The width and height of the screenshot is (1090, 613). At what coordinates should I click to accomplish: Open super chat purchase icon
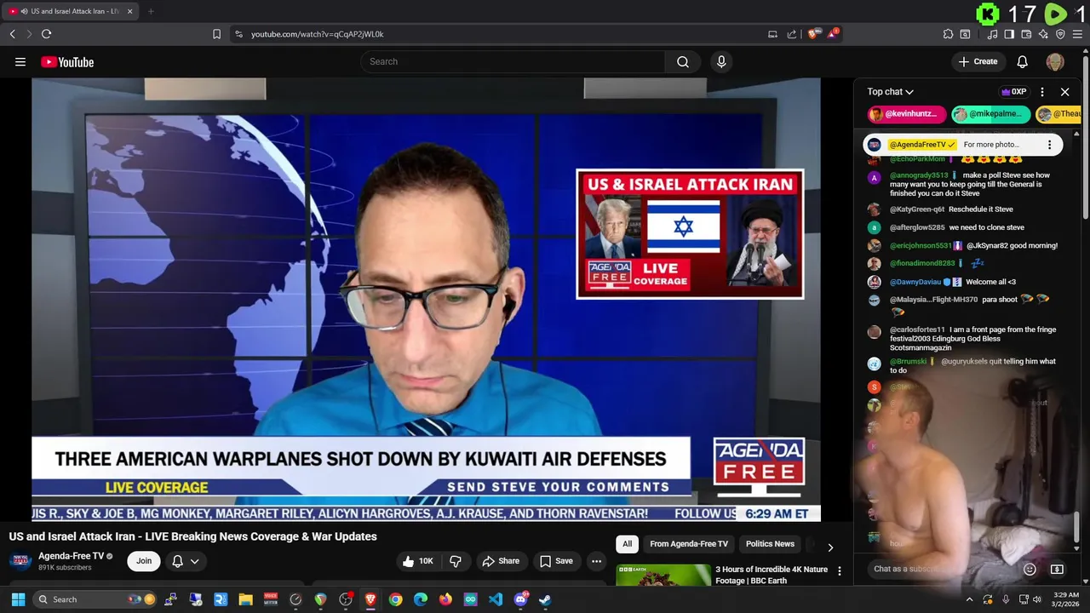(x=1057, y=569)
